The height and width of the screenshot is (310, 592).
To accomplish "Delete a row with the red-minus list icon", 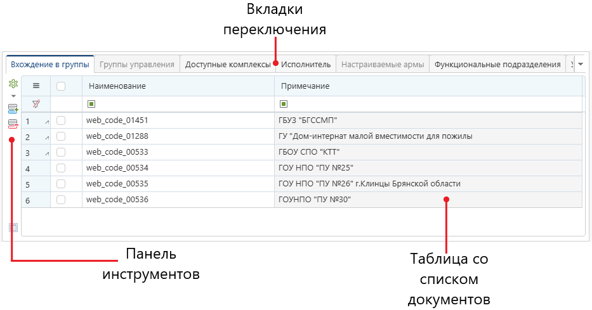I will [13, 124].
